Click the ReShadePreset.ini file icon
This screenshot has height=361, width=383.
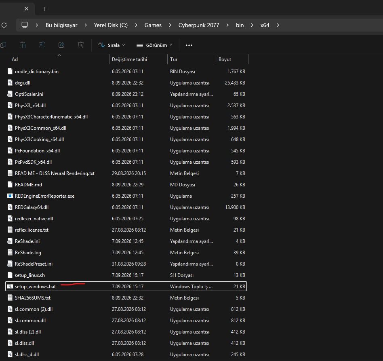tap(10, 264)
